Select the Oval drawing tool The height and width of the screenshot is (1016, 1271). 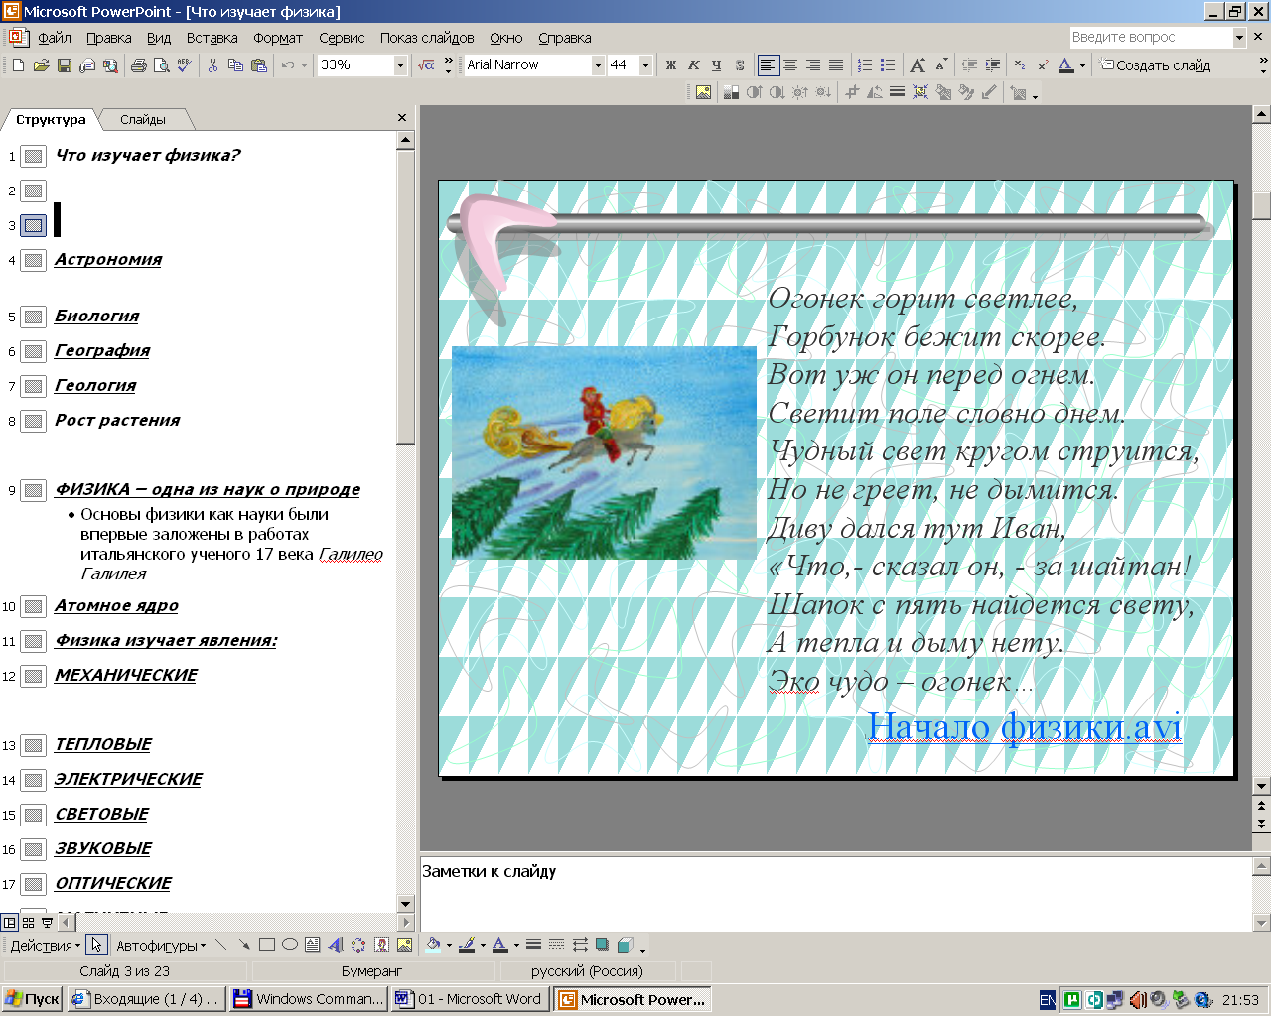click(290, 945)
